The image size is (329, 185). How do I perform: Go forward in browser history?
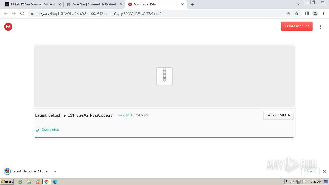point(14,13)
